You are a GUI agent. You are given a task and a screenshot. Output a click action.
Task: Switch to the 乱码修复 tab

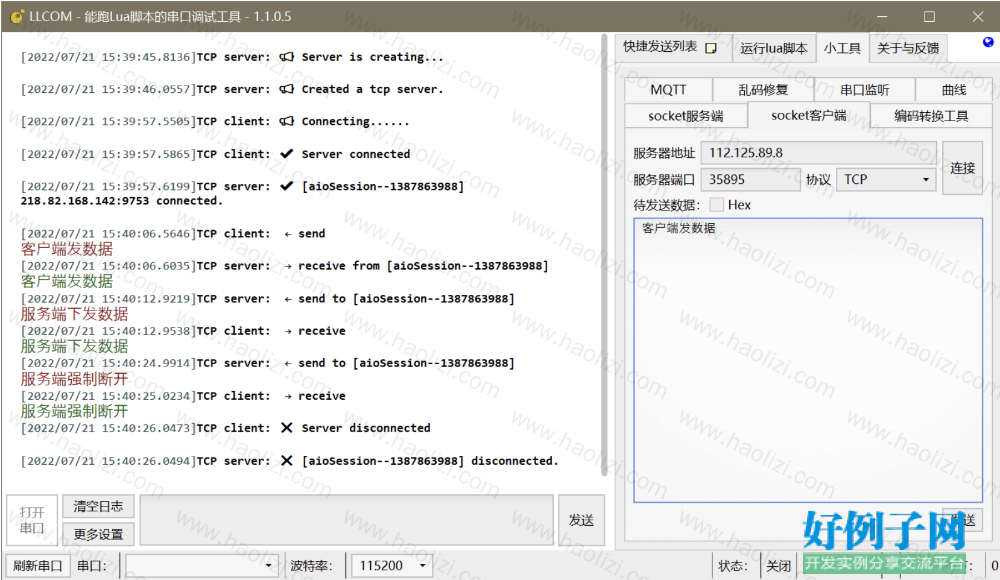[x=764, y=90]
